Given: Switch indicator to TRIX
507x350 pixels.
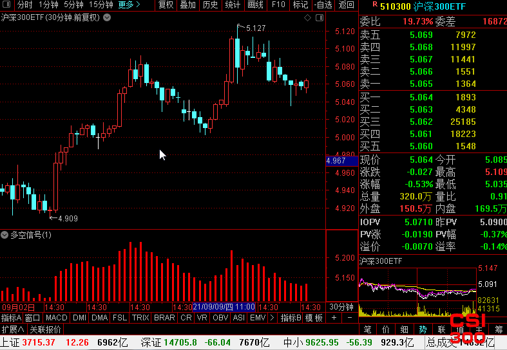Looking at the screenshot, I should (140, 318).
